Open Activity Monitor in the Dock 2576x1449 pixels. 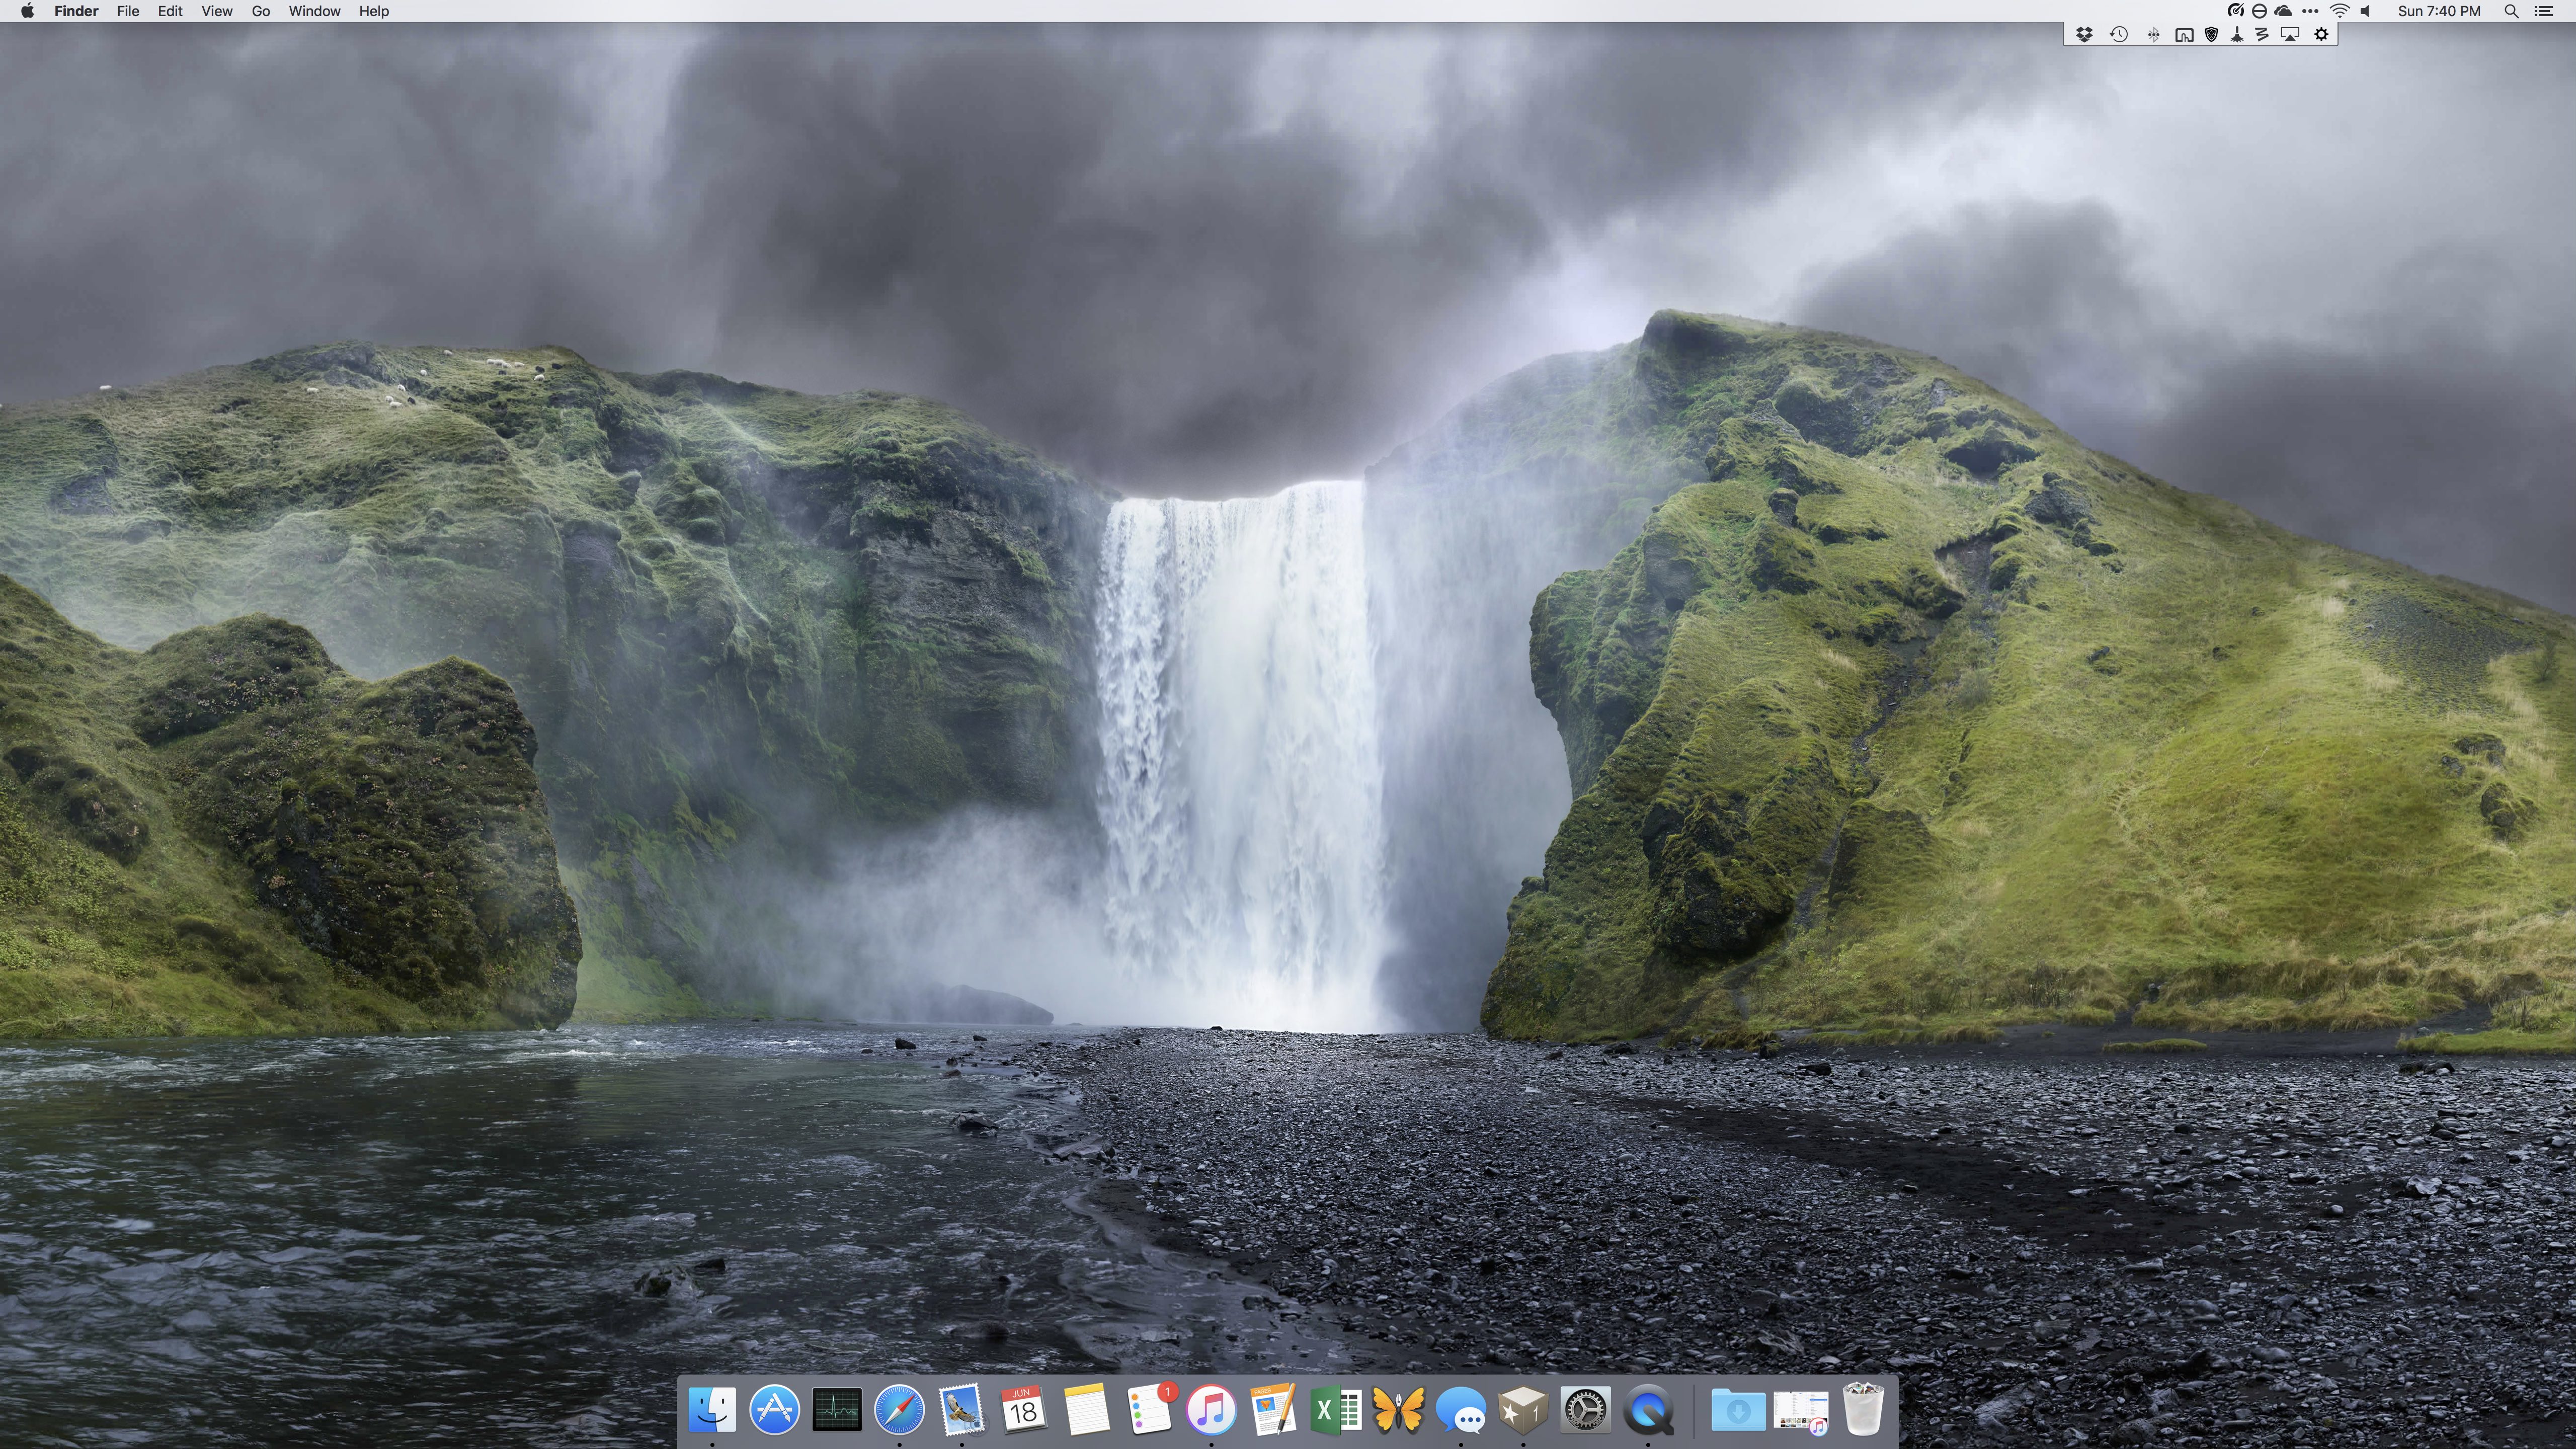[x=837, y=1410]
